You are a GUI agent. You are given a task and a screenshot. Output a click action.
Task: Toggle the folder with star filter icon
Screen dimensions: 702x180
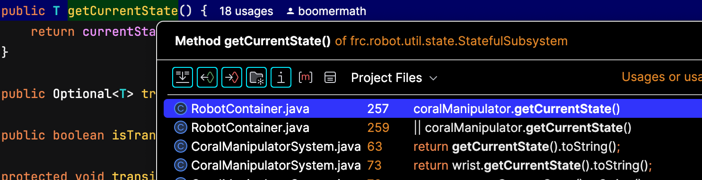[x=256, y=77]
